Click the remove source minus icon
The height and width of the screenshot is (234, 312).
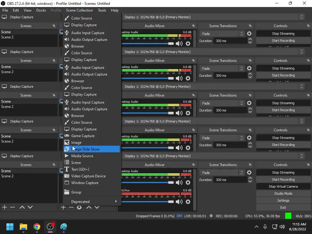(71, 207)
